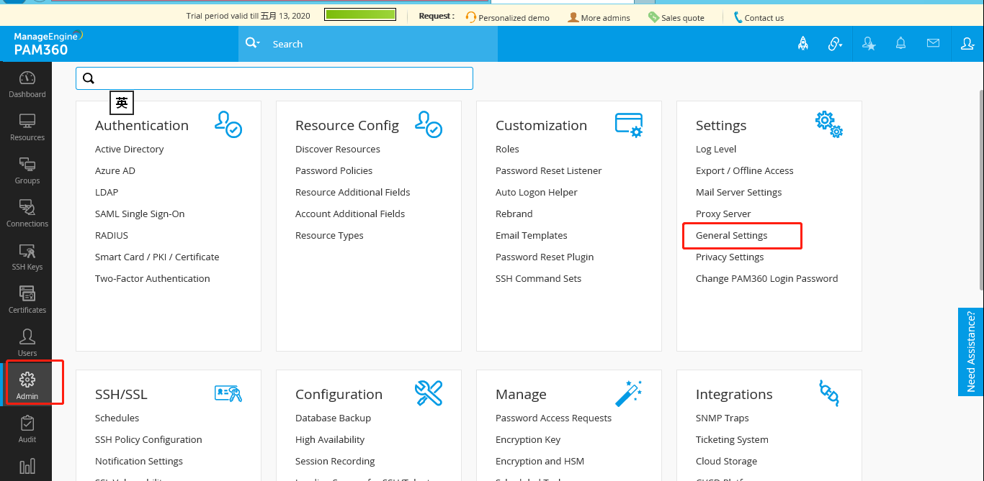Click the Integrations plug icon

pos(829,393)
